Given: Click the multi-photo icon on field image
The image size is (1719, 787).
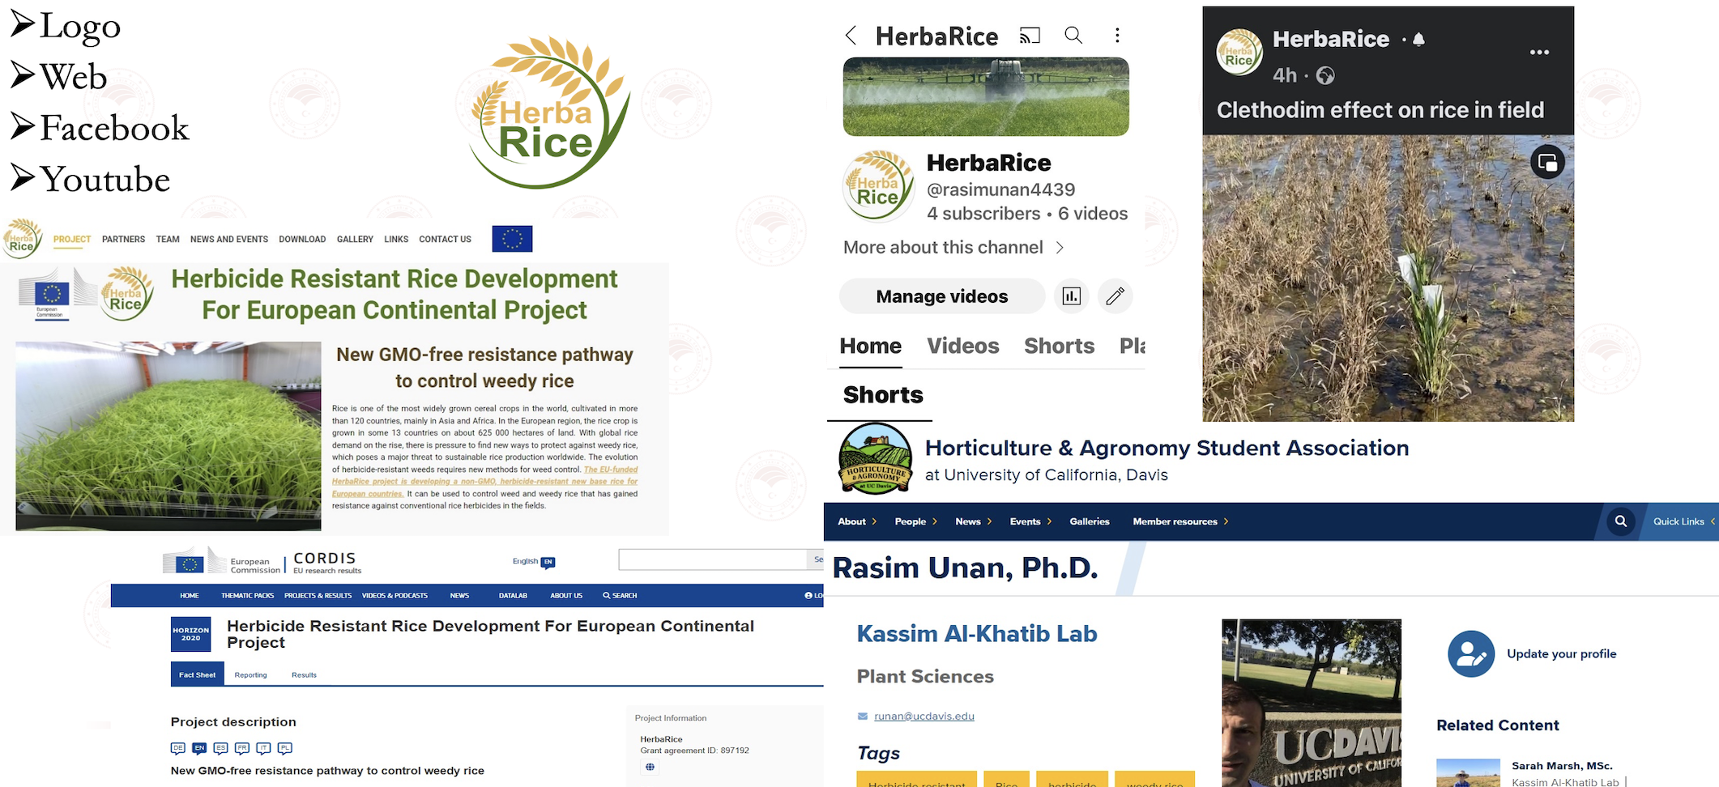Looking at the screenshot, I should click(x=1547, y=163).
